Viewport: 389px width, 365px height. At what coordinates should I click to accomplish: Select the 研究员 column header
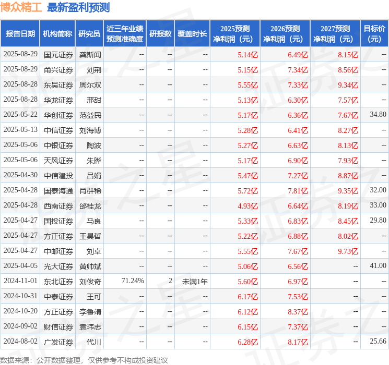point(89,34)
